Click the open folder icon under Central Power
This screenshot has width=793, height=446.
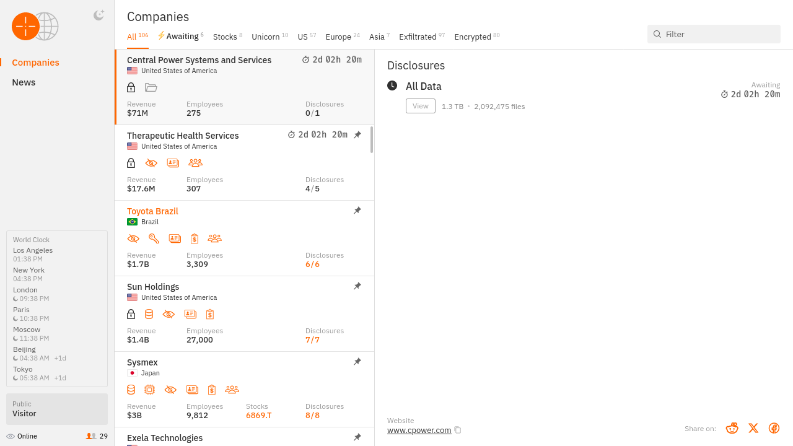(151, 87)
